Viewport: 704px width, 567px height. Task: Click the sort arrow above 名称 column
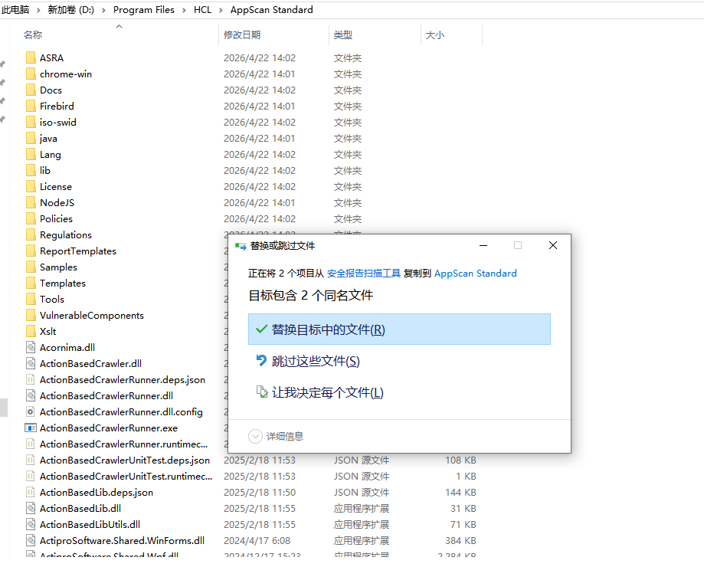pyautogui.click(x=119, y=27)
